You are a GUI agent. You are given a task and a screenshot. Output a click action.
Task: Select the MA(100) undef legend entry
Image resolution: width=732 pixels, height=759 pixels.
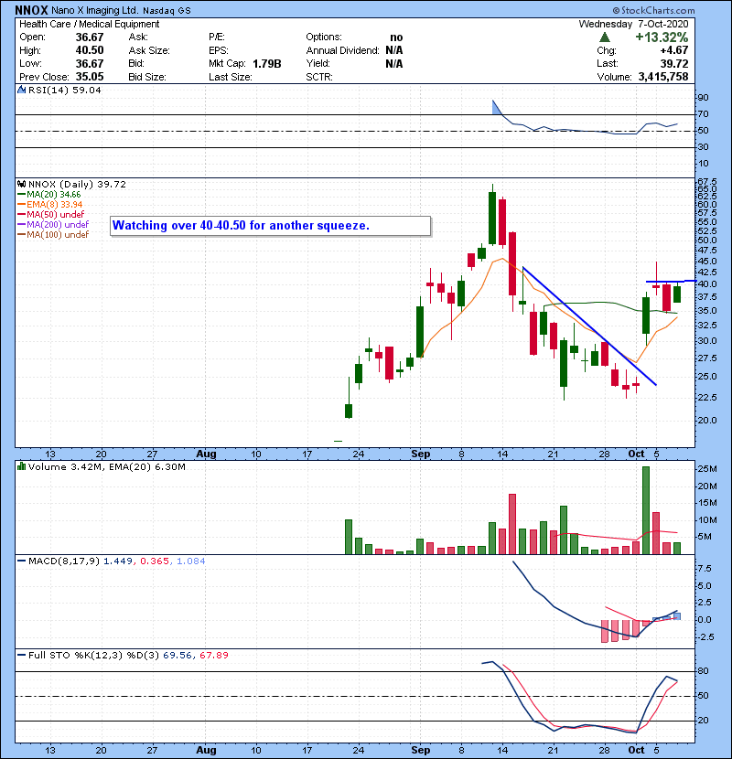click(x=53, y=235)
